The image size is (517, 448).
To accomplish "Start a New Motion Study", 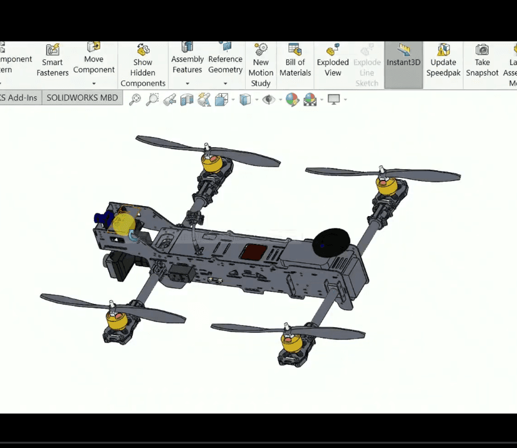I will [261, 65].
